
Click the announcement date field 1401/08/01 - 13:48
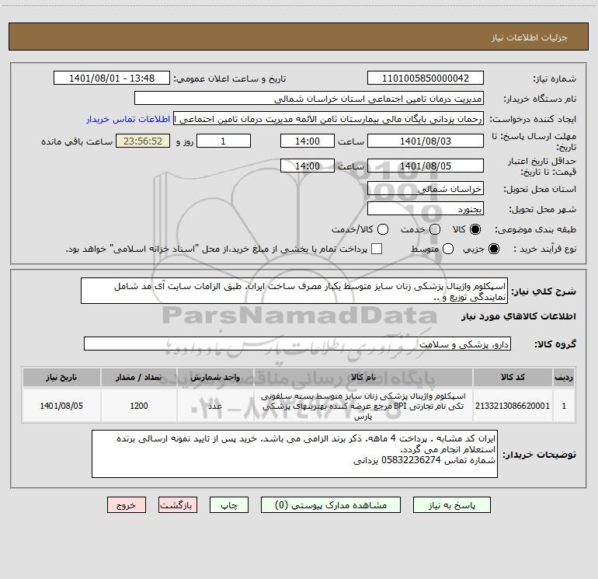click(x=111, y=78)
